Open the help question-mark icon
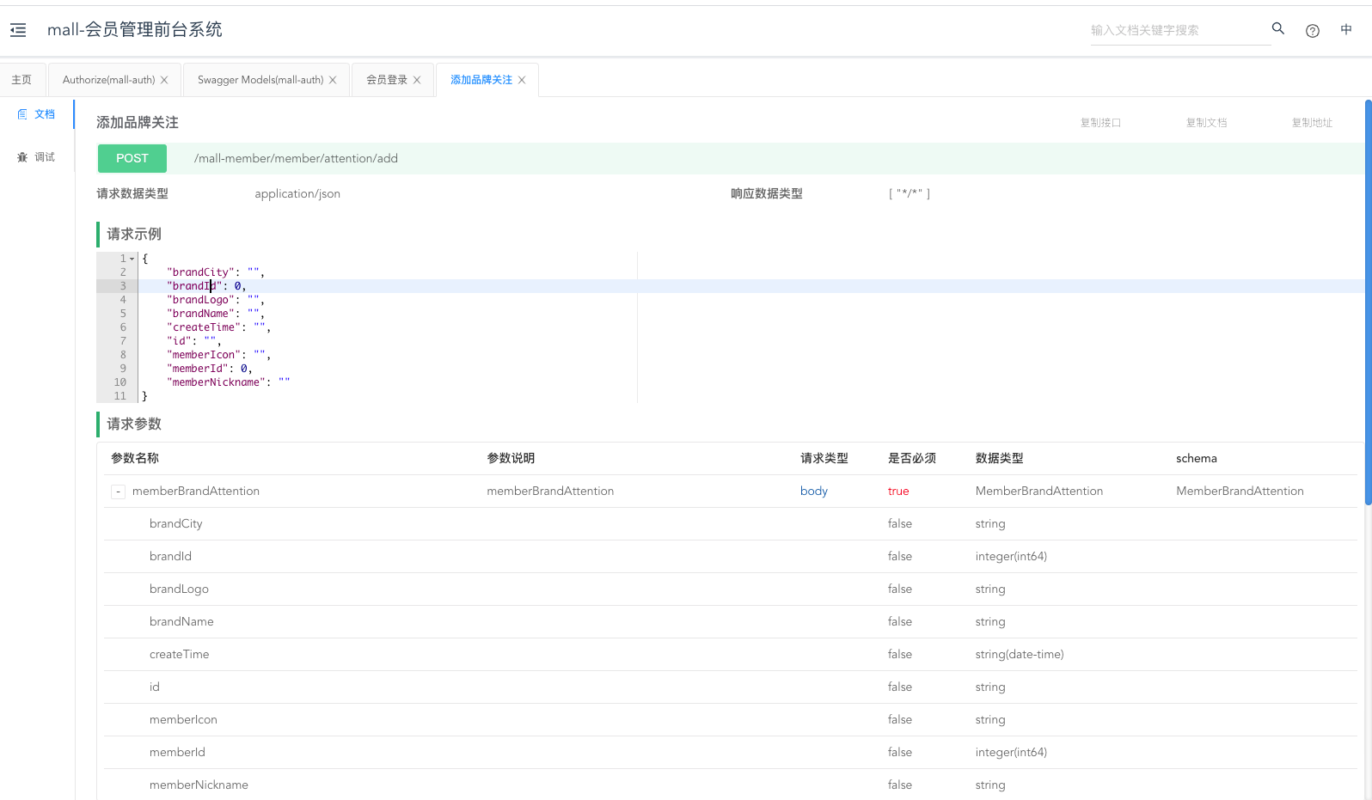Screen dimensions: 1372x800 click(1313, 31)
